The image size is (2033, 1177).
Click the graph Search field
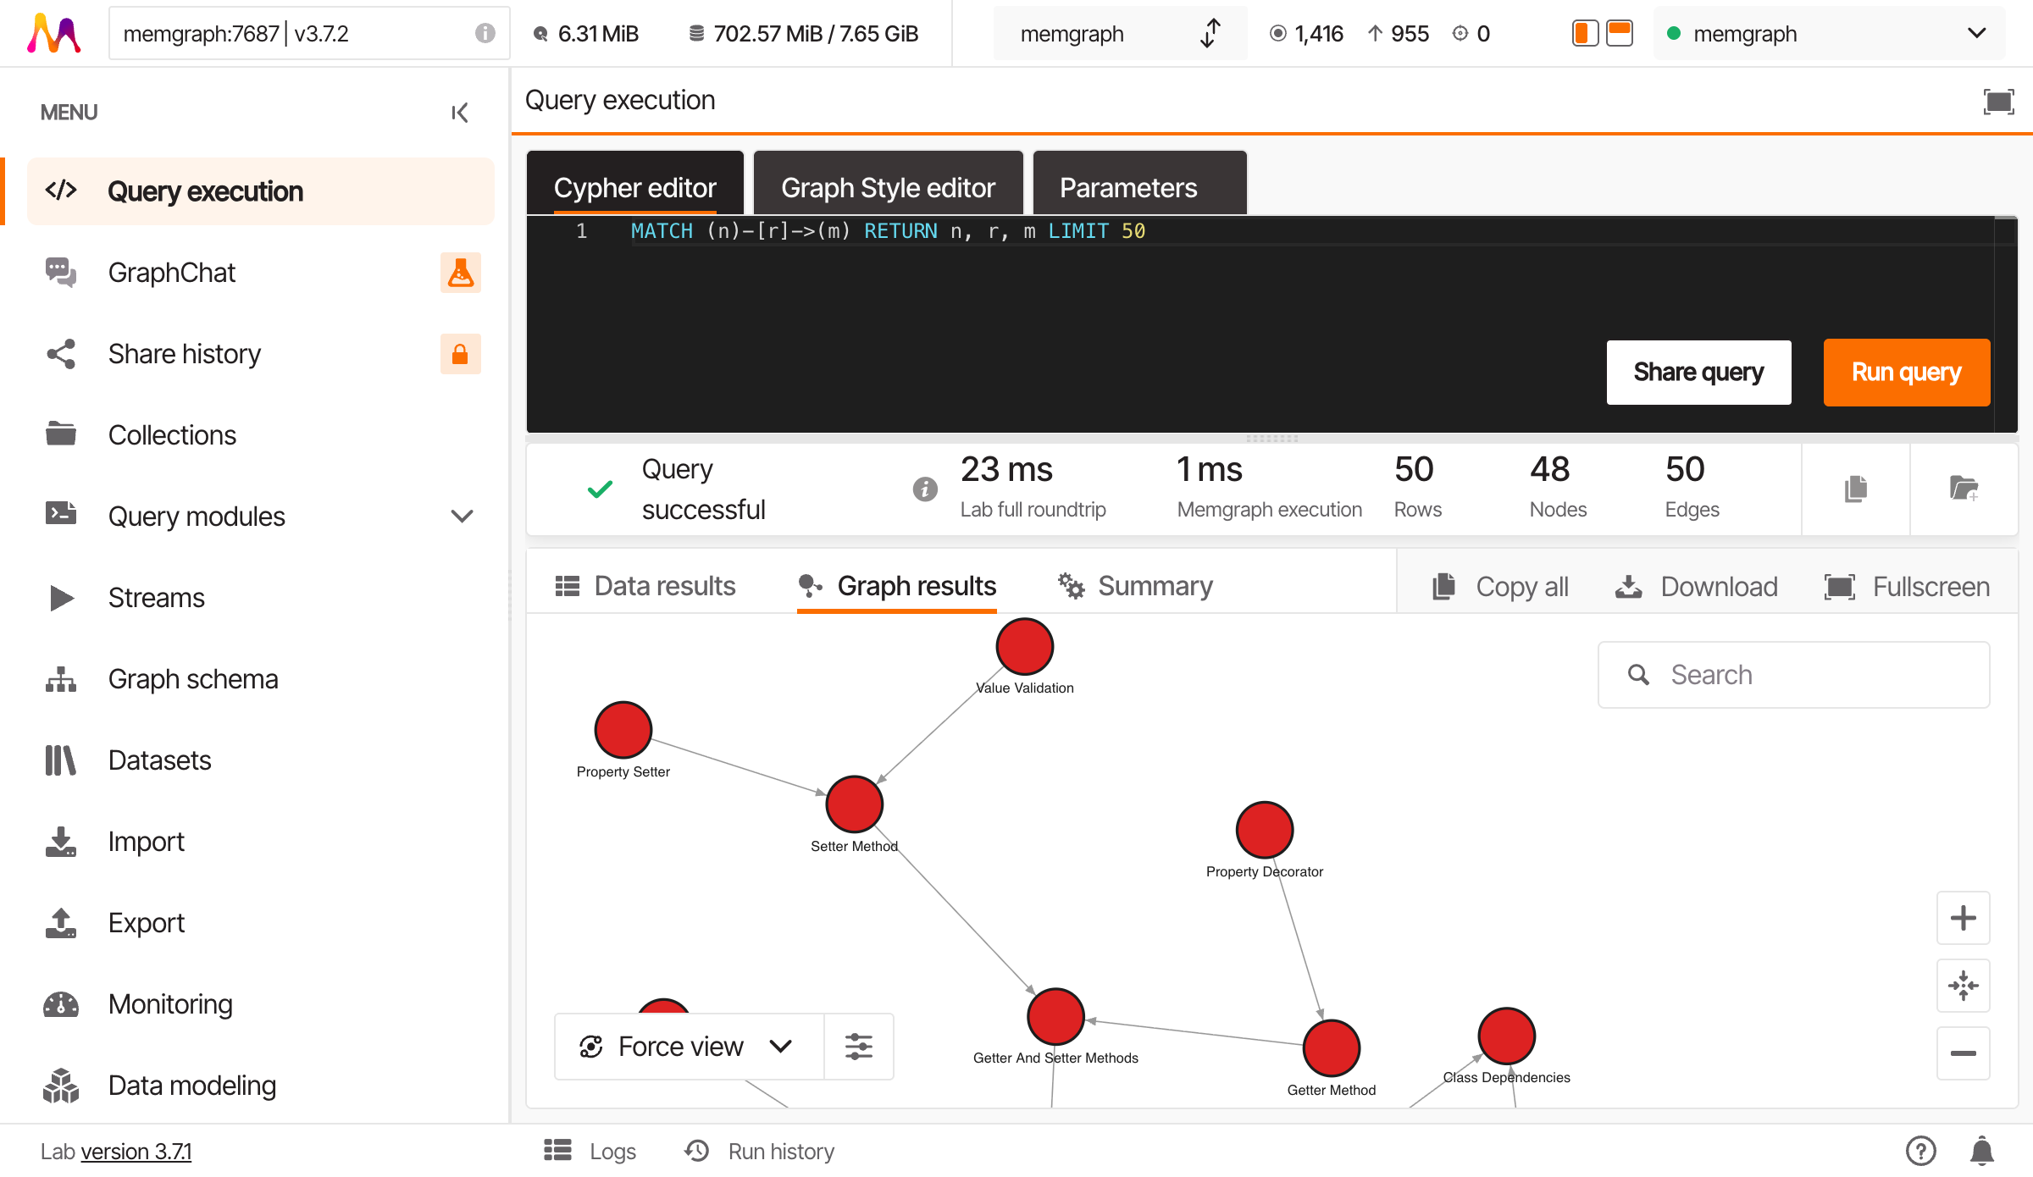point(1793,675)
